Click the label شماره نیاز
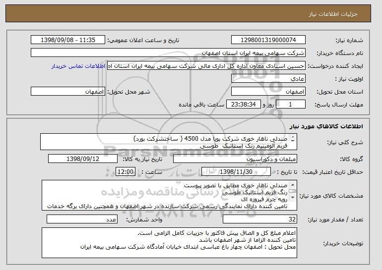The height and width of the screenshot is (270, 382). coord(349,40)
